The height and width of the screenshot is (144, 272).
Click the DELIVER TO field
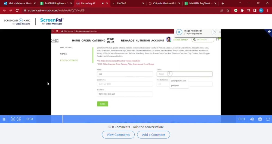pos(203,39)
